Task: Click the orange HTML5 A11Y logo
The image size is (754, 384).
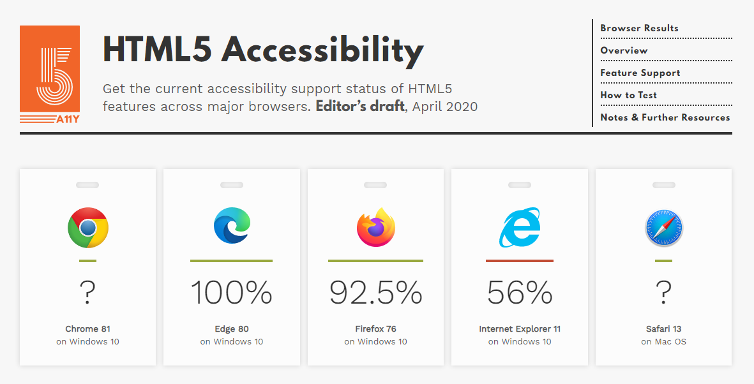Action: point(50,75)
